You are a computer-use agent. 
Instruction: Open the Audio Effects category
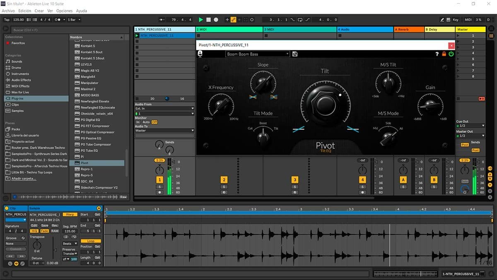pyautogui.click(x=21, y=80)
